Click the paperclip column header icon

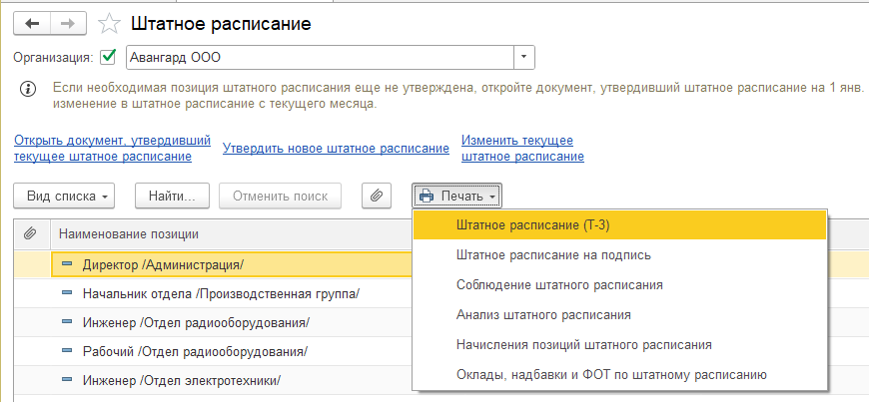point(32,233)
